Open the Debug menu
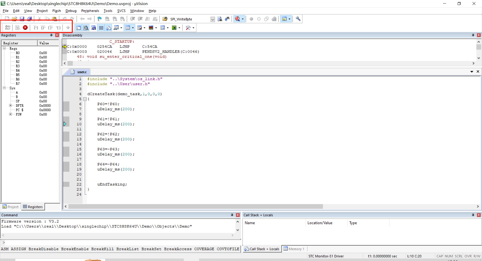The image size is (482, 261). [x=71, y=11]
